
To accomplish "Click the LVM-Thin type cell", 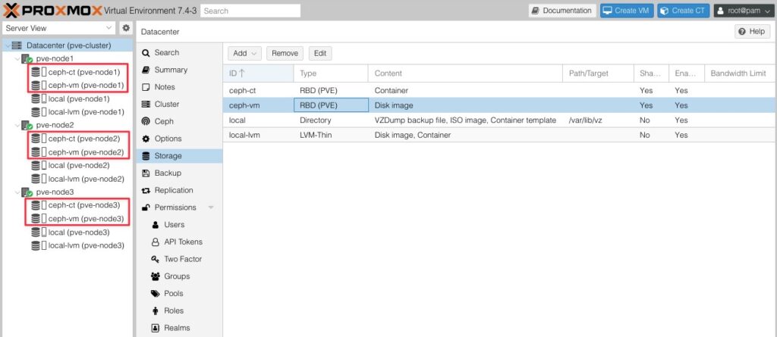I will 331,135.
